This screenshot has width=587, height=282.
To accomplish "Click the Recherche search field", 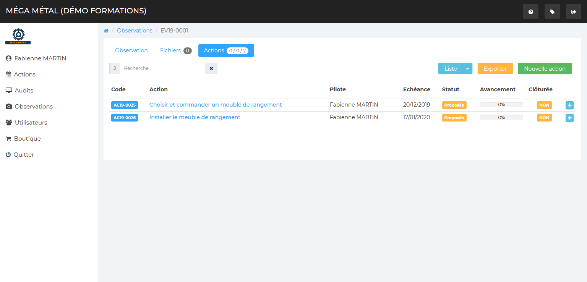I will pyautogui.click(x=162, y=68).
